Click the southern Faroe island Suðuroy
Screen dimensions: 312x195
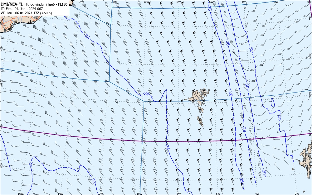(200, 121)
